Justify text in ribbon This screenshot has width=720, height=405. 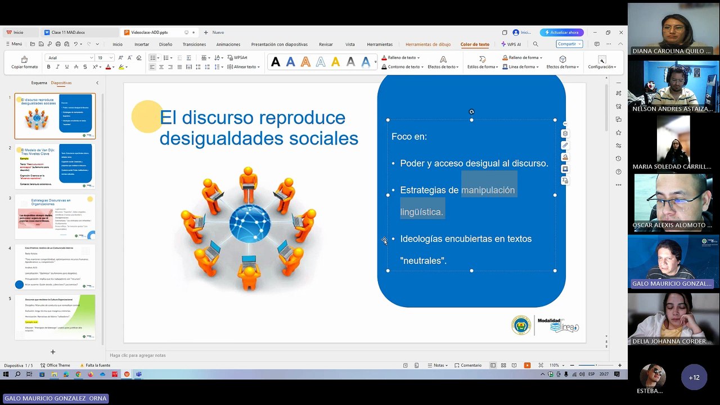(179, 67)
